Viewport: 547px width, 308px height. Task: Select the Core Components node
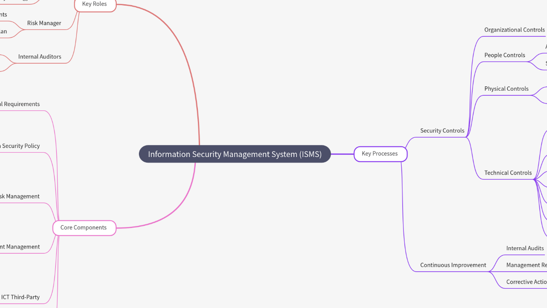(84, 228)
